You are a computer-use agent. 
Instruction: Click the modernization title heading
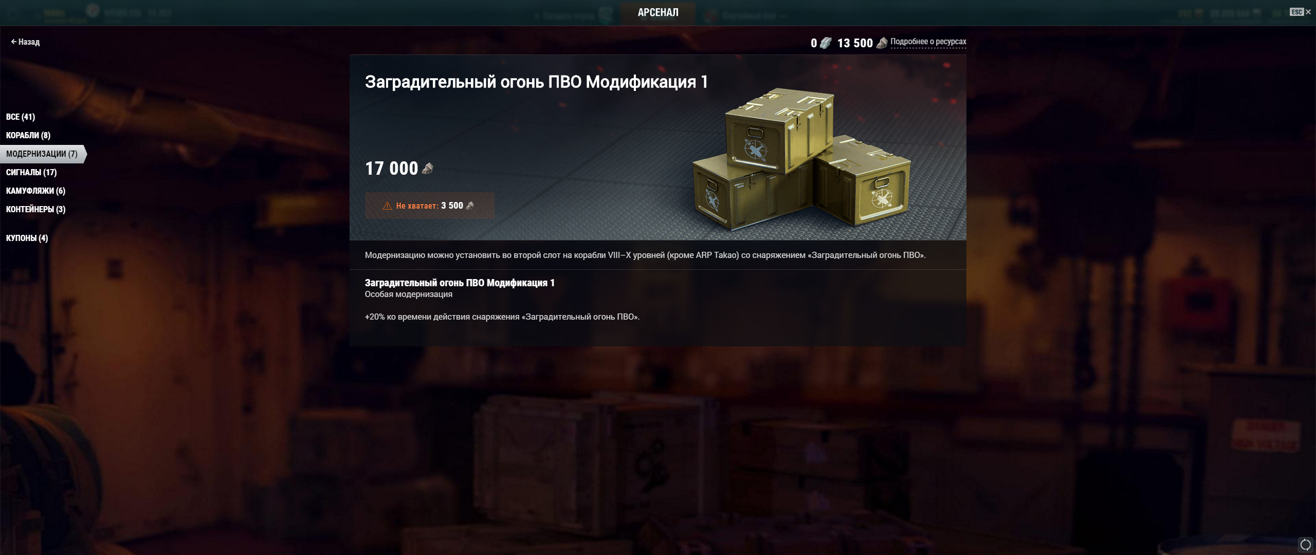(536, 82)
